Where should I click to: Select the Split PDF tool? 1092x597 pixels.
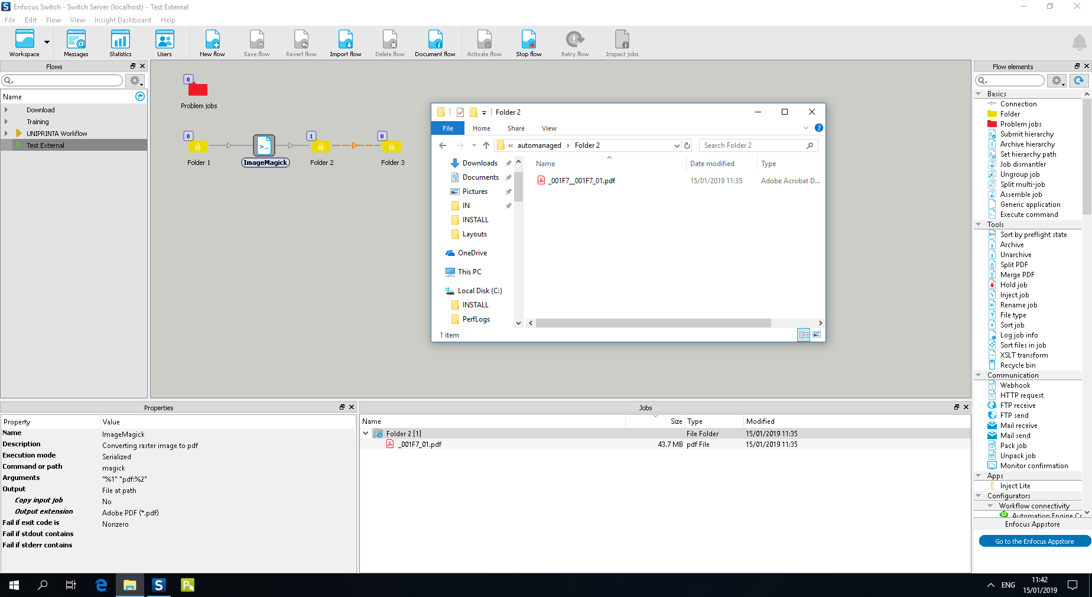[x=1013, y=265]
